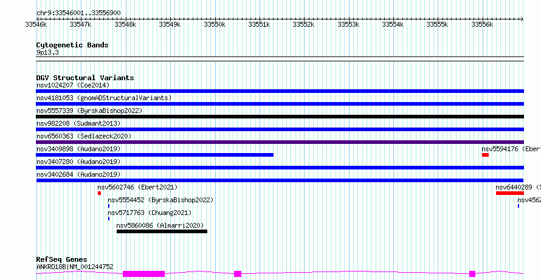Click the 33548k ruler label
The width and height of the screenshot is (541, 280).
click(x=125, y=24)
